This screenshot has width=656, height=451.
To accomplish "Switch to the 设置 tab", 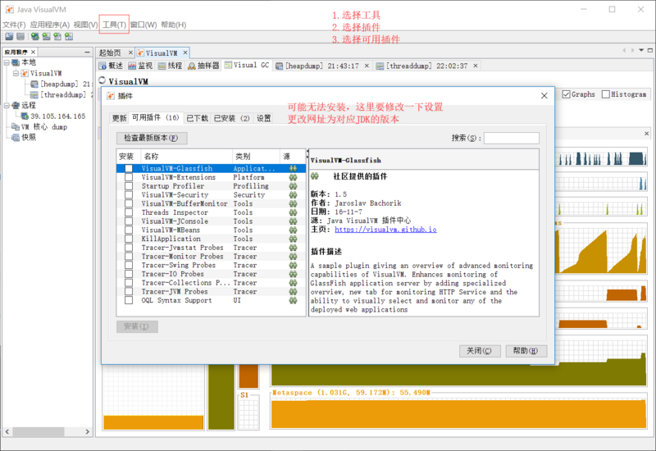I will (x=263, y=118).
